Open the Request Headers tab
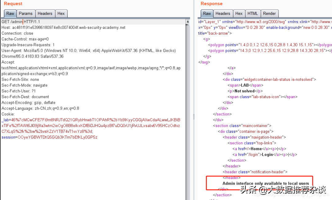332x200 pixels. [x=45, y=13]
